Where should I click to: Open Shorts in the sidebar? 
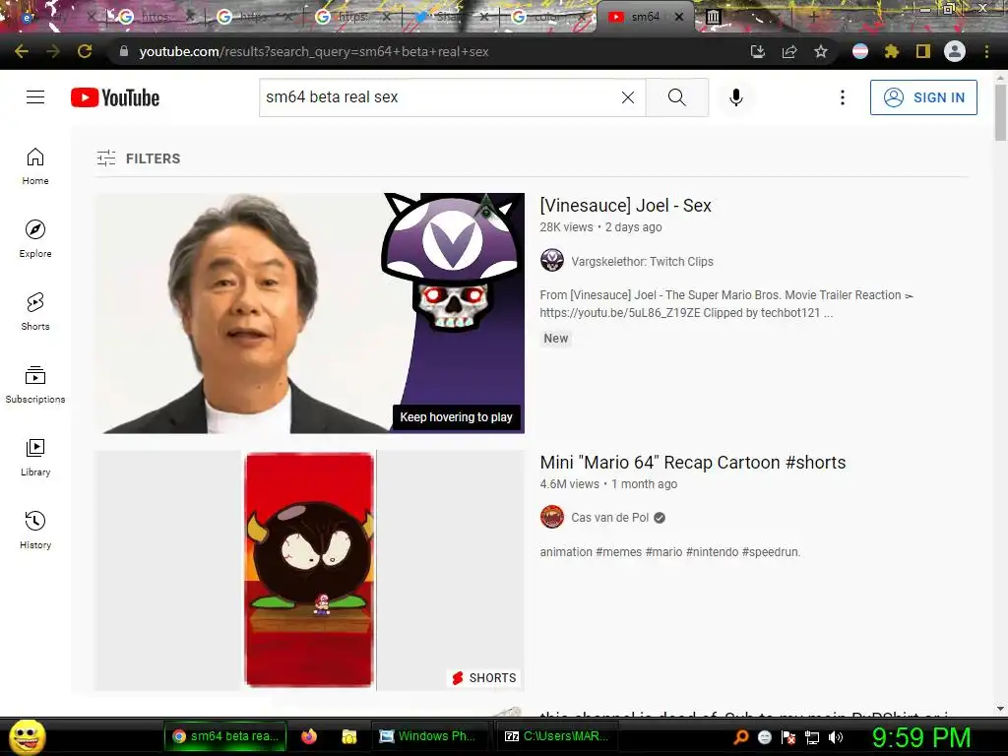(35, 312)
